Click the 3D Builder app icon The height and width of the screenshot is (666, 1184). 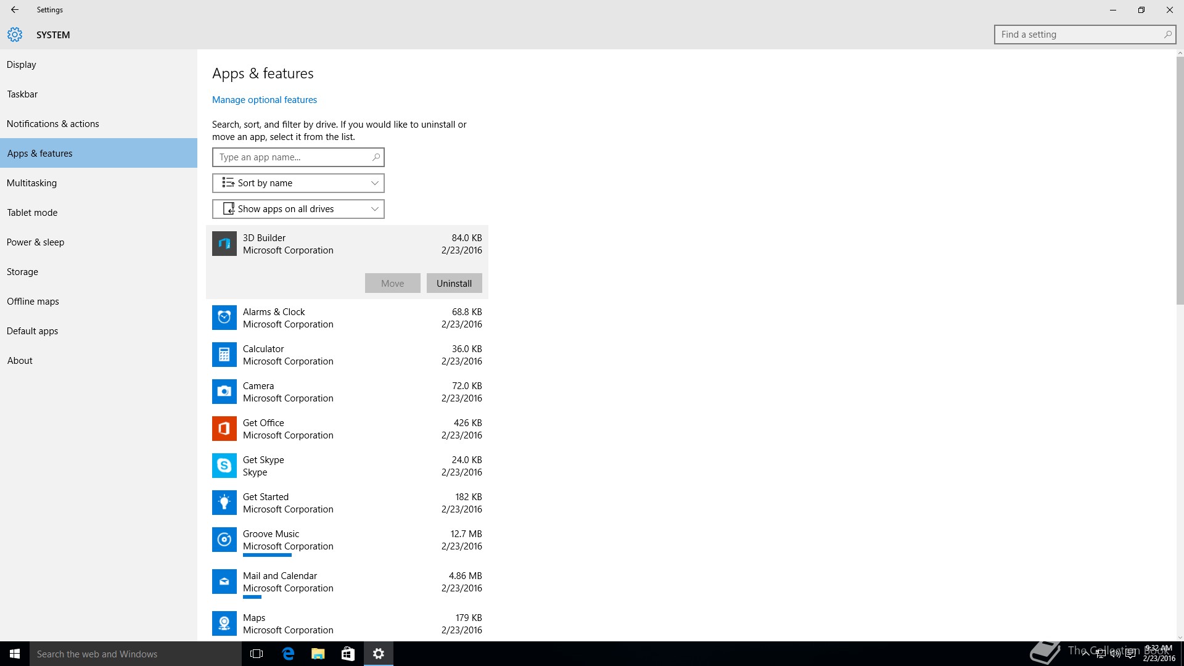click(224, 244)
